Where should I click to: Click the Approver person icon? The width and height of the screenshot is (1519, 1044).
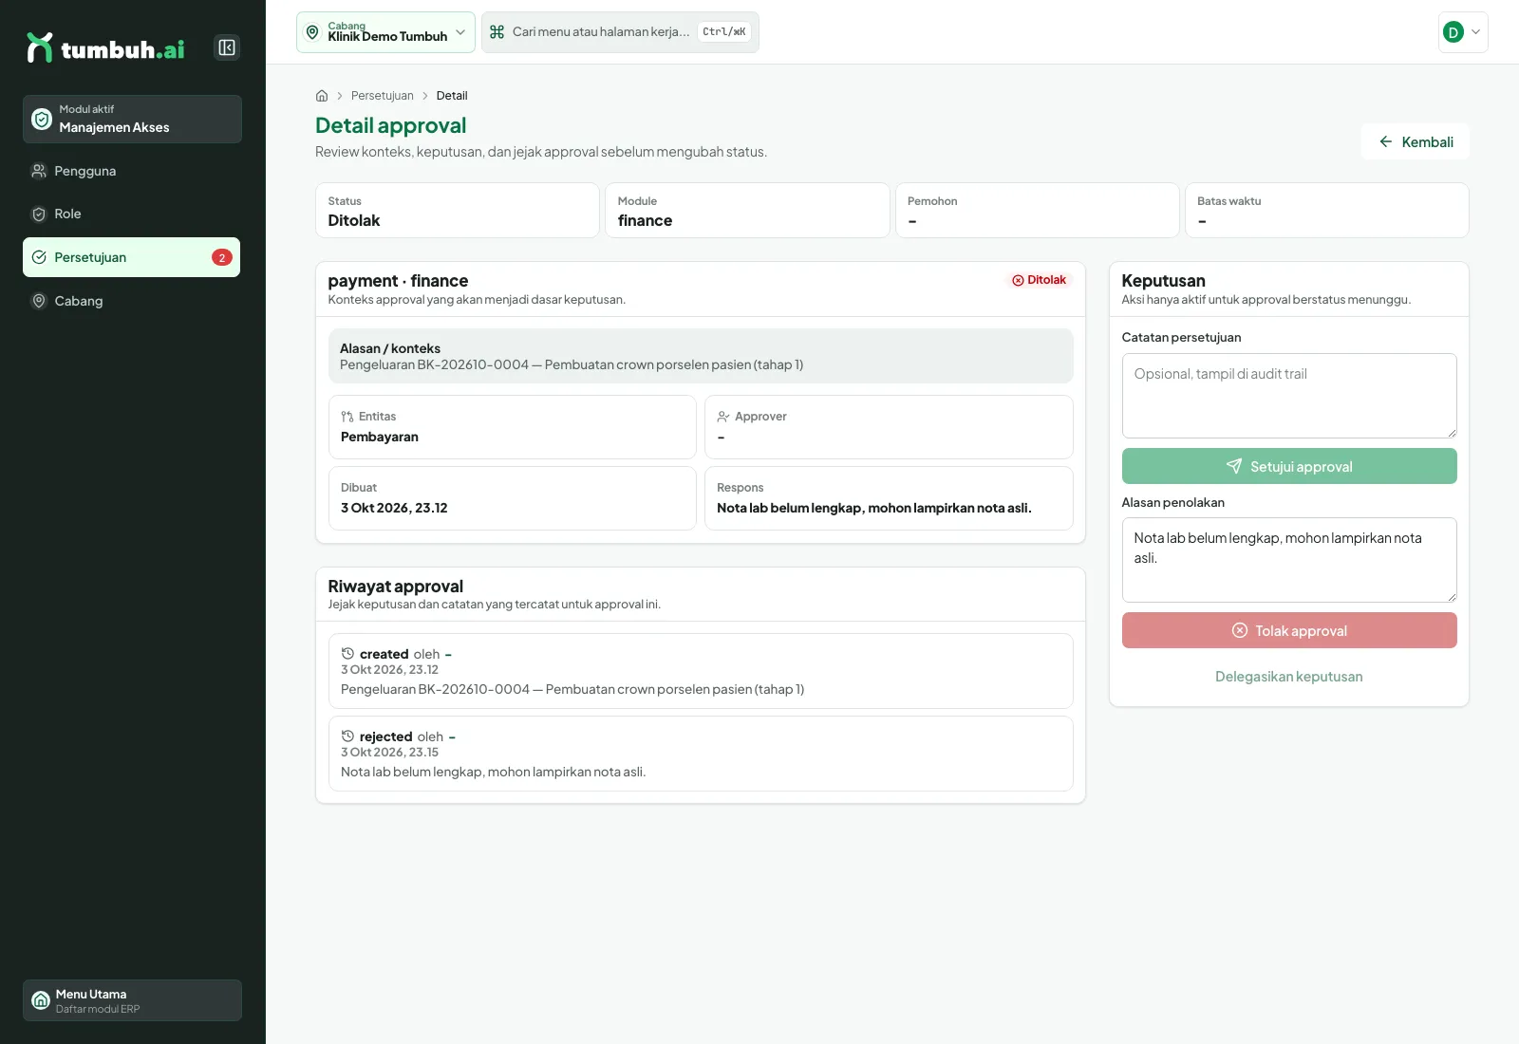tap(723, 417)
